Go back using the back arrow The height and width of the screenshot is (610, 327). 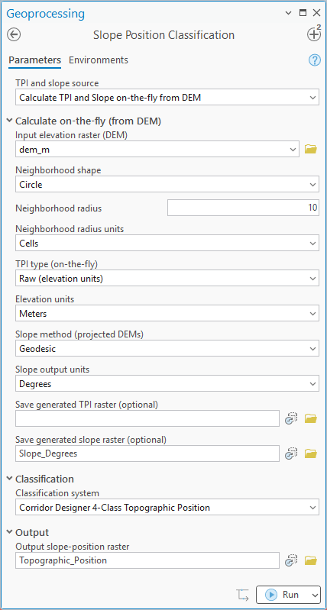click(14, 35)
